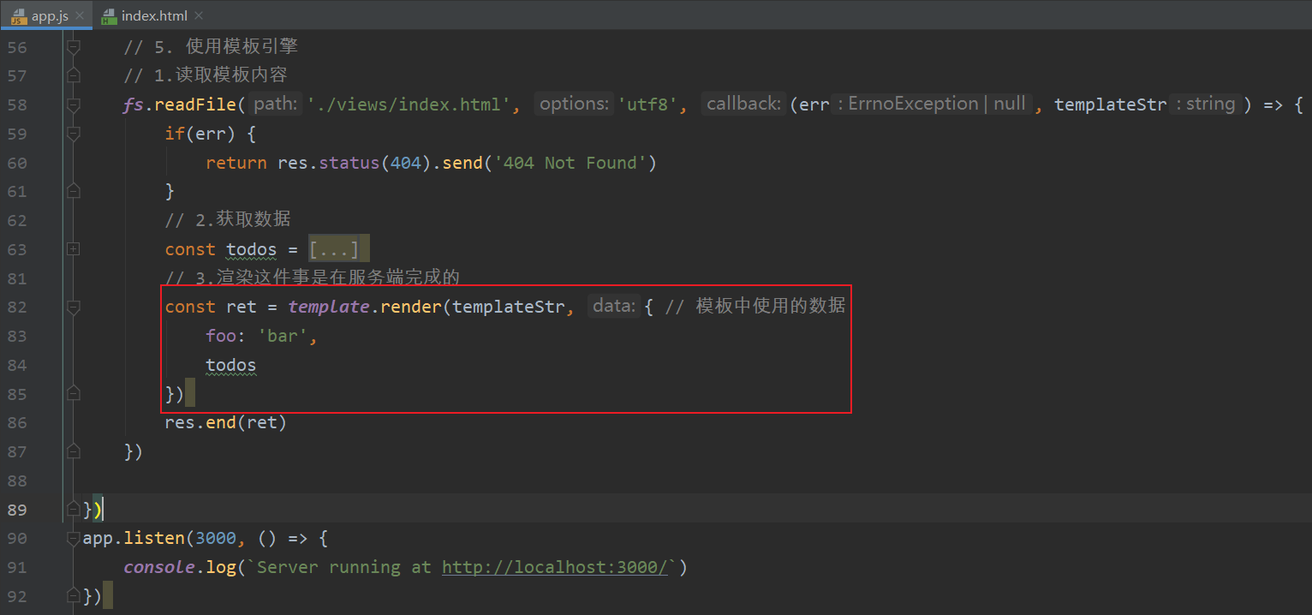The image size is (1312, 615).
Task: Close the index.html tab
Action: (x=199, y=15)
